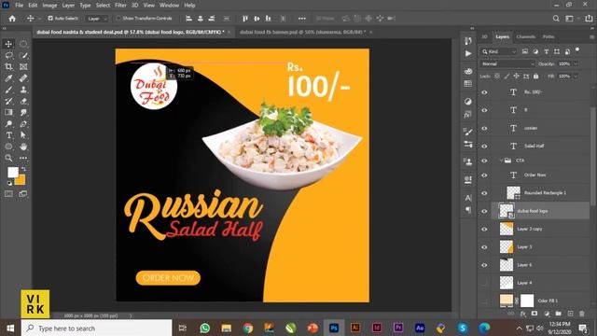Open the Search icon at top right
Viewport: 597px width, 336px height.
[x=556, y=19]
